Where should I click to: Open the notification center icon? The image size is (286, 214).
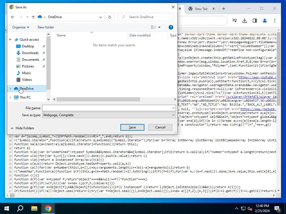277,209
